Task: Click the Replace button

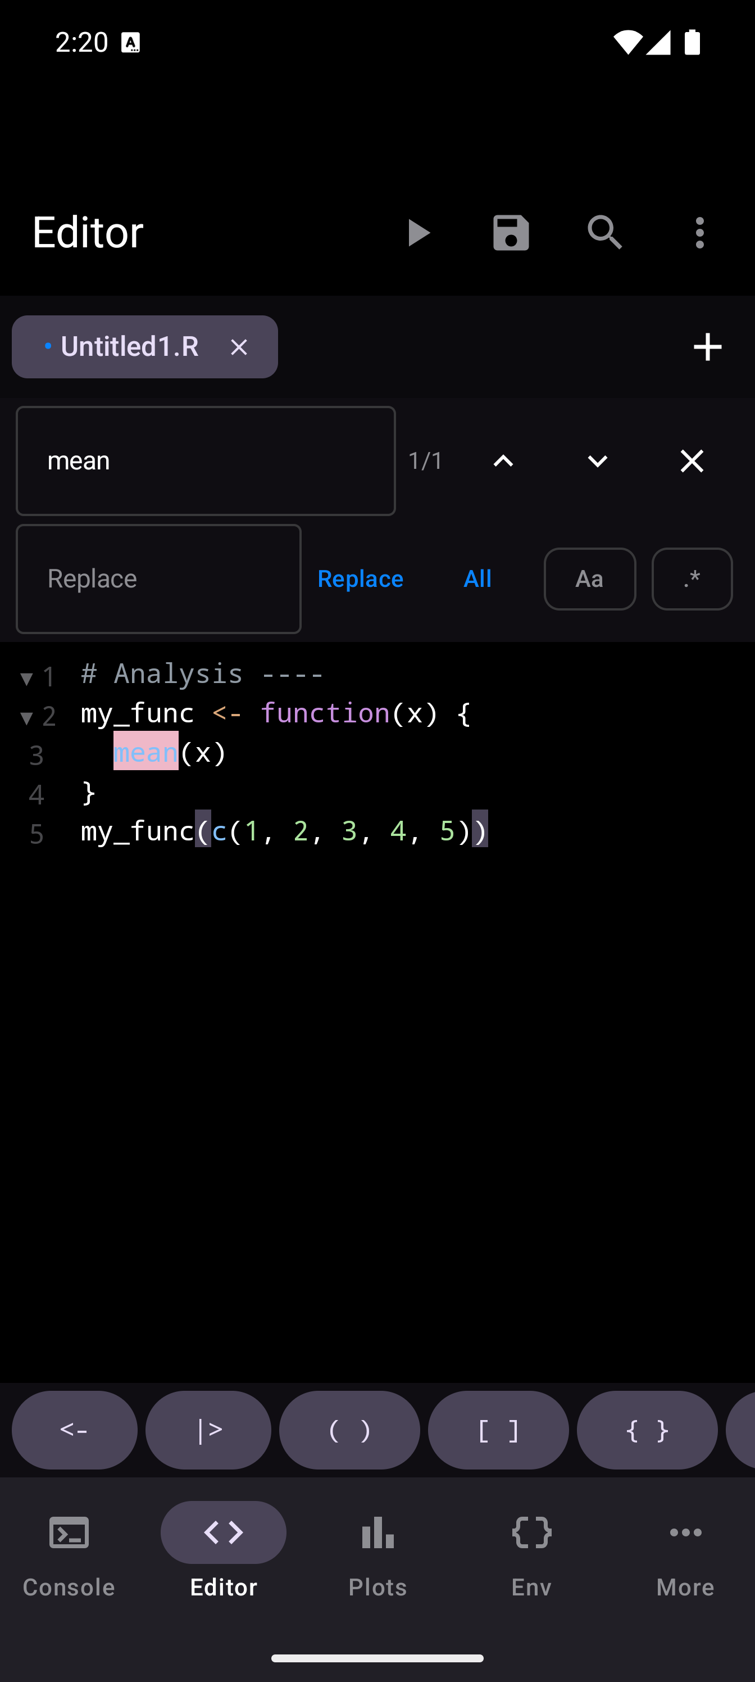Action: click(x=360, y=579)
